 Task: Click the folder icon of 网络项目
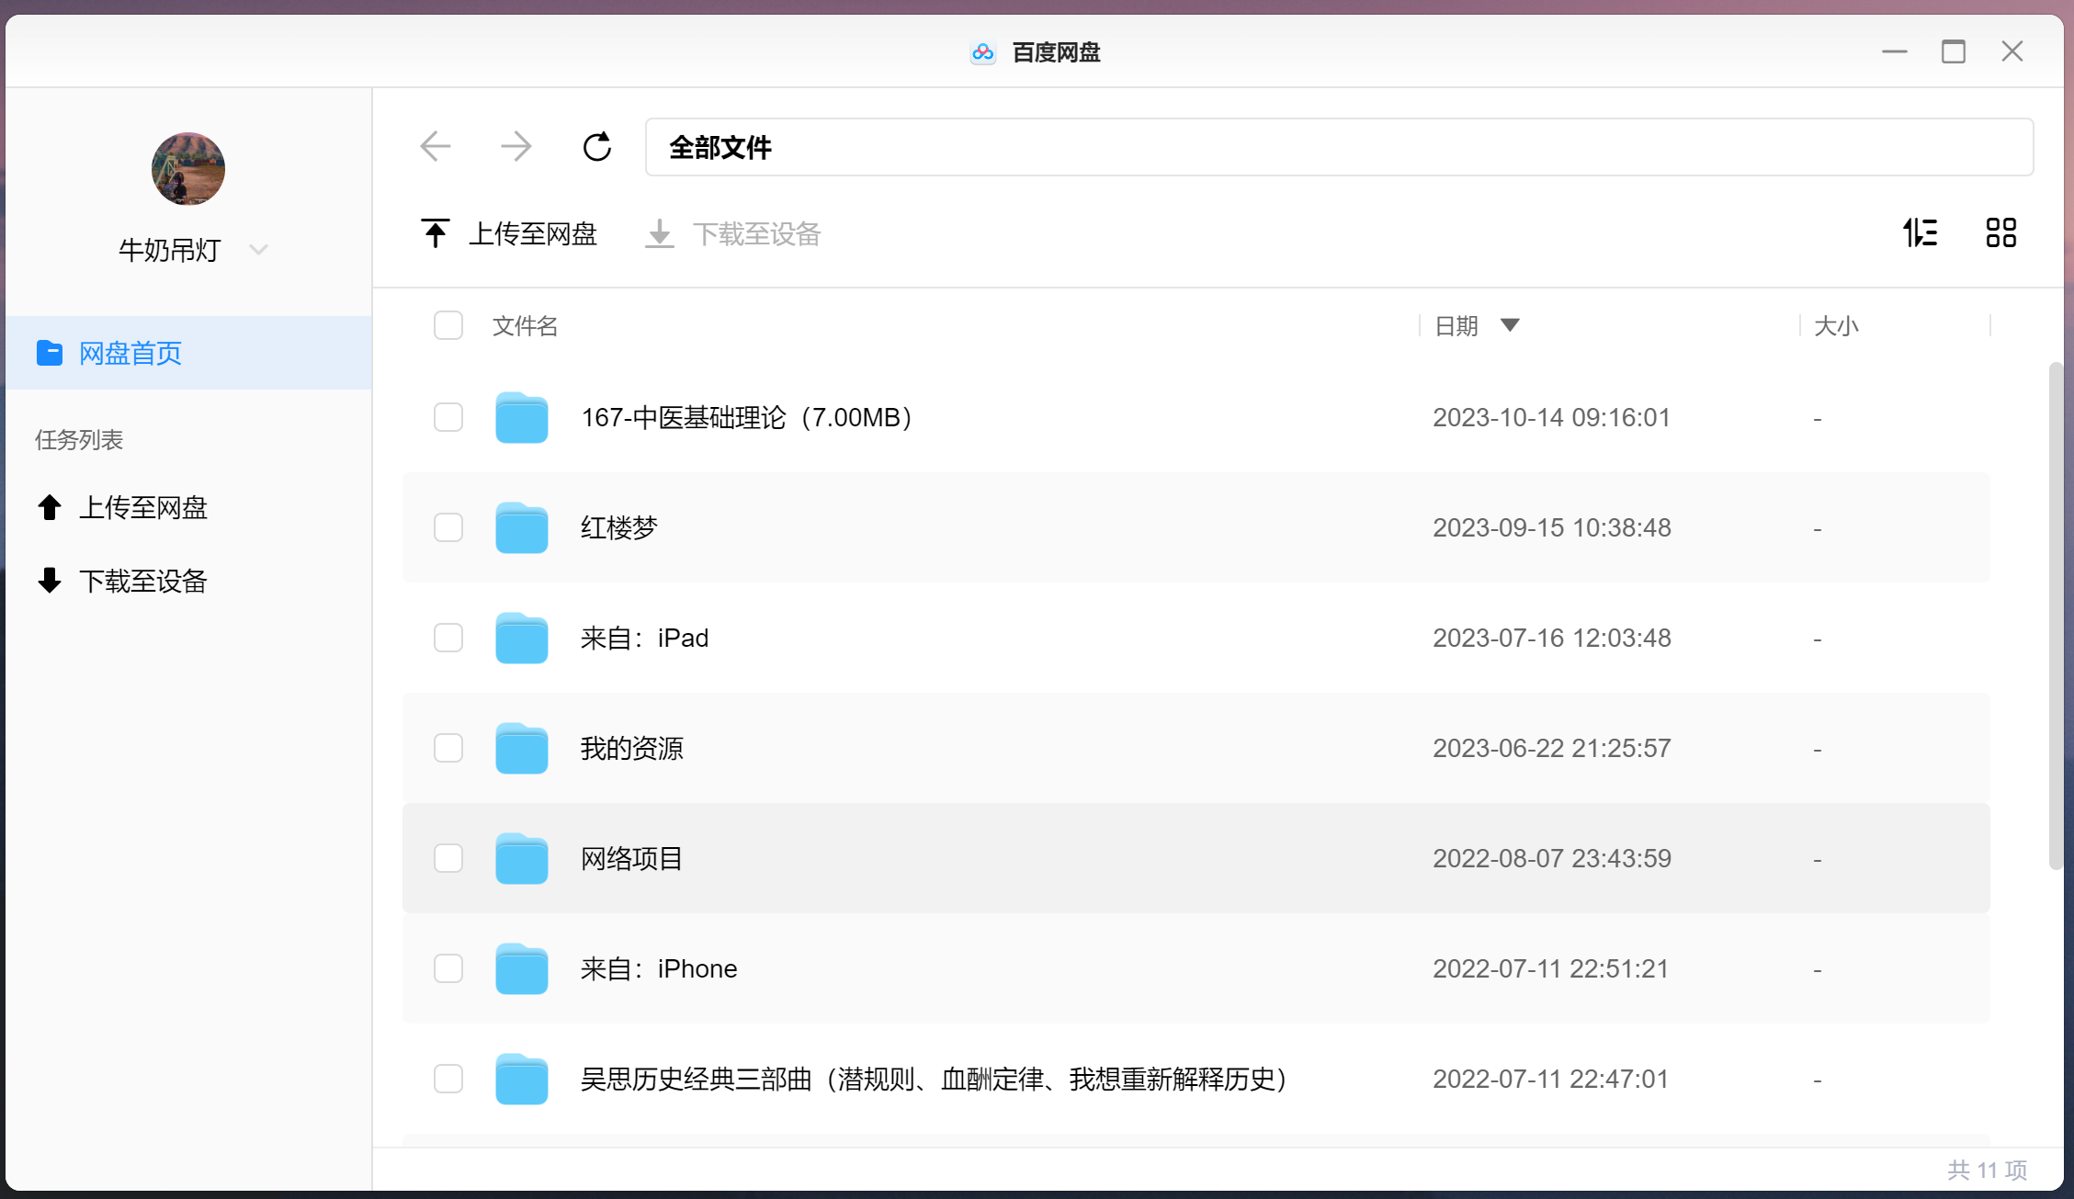click(x=522, y=858)
